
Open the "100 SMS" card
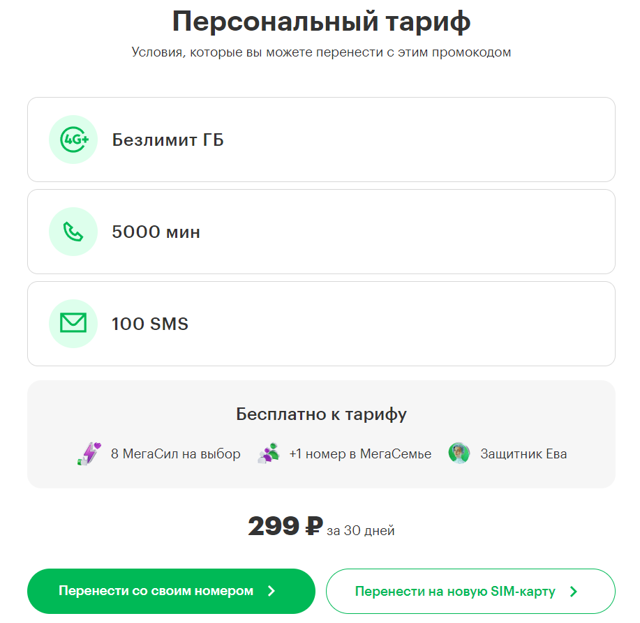[321, 324]
